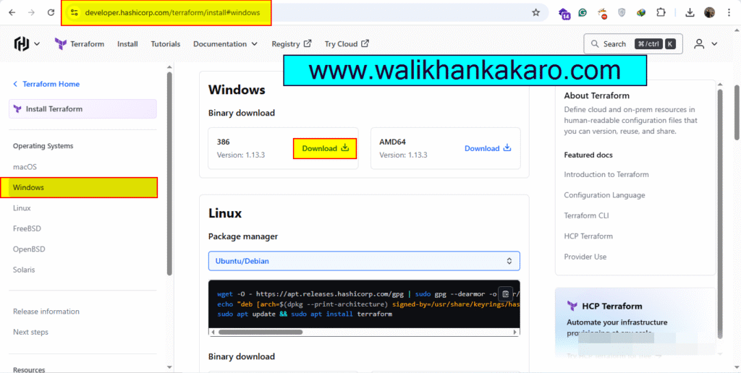741x373 pixels.
Task: Open the Install nav item
Action: [127, 44]
